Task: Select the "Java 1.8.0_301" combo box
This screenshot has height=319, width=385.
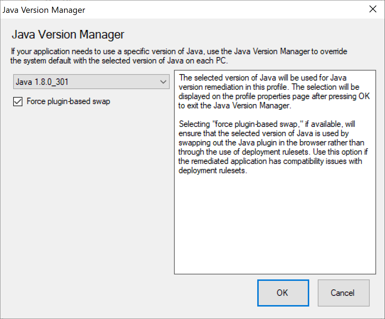Action: (x=91, y=82)
